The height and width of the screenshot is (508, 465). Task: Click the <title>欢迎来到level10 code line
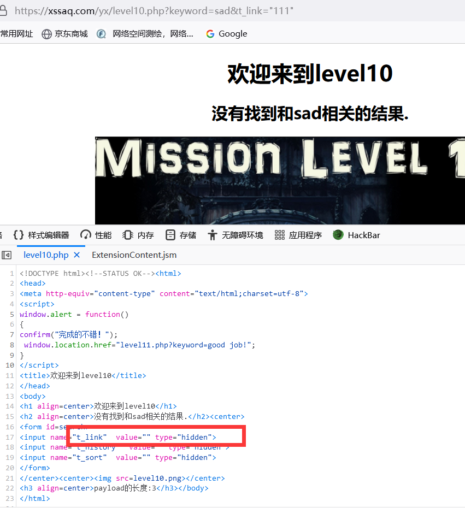point(83,376)
